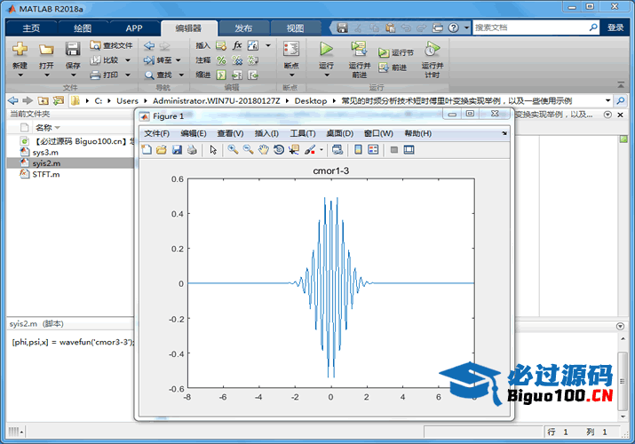Click the Name column header
The image size is (635, 444).
pos(44,128)
